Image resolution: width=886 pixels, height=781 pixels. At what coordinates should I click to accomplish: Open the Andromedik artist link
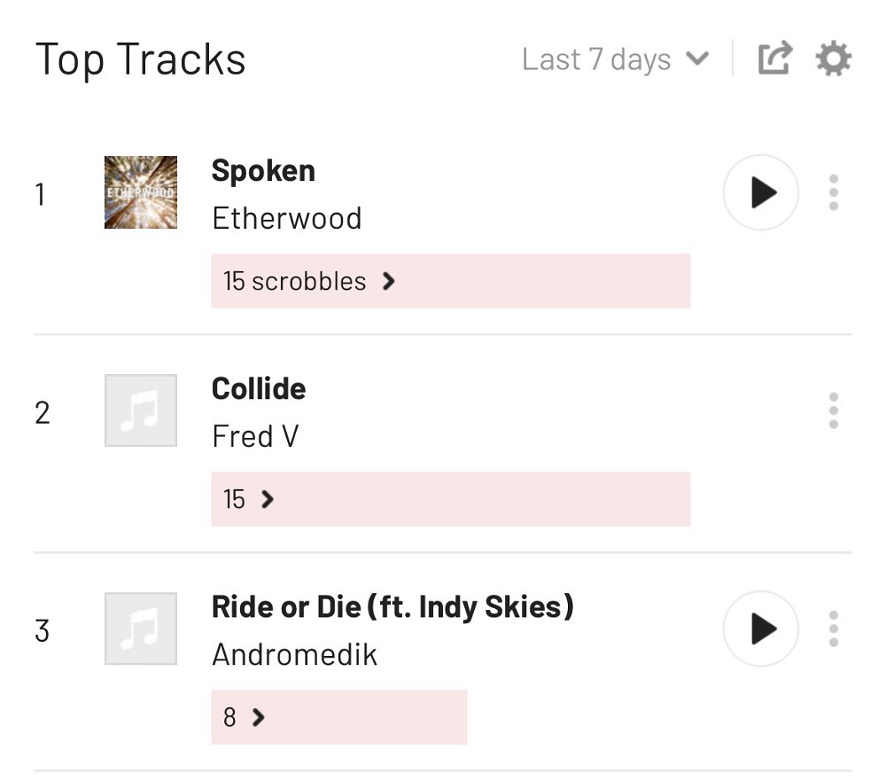[294, 654]
